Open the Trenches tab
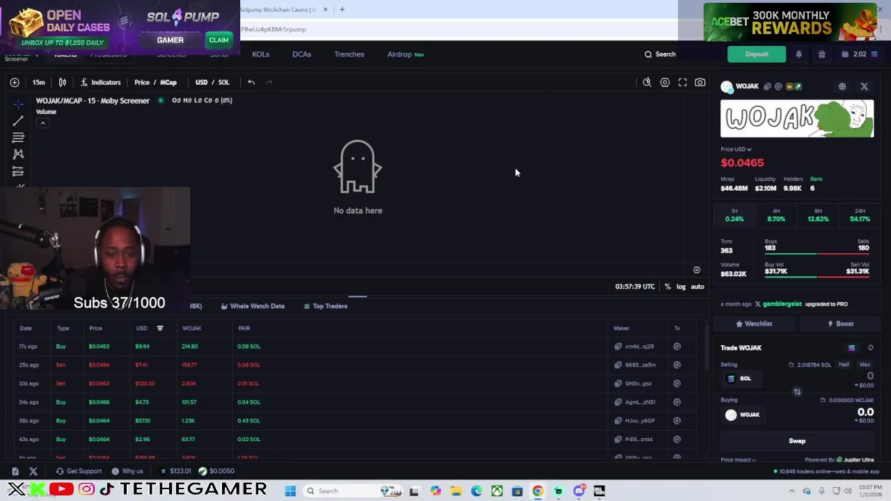Image resolution: width=891 pixels, height=501 pixels. (x=349, y=54)
